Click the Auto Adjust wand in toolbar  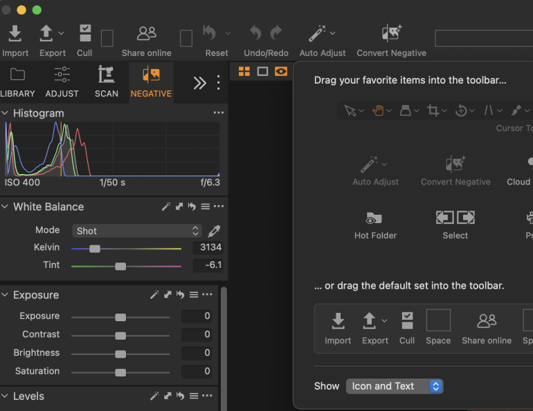(317, 33)
